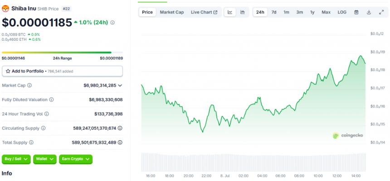Viewport: 390px width, 181px height.
Task: Click info icon next to Market Cap
Action: tap(30, 85)
